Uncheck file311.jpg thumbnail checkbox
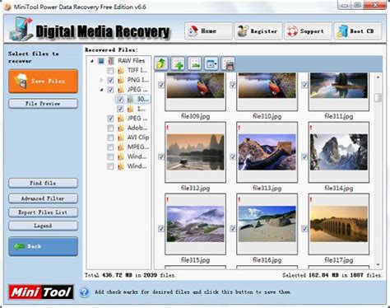The image size is (390, 308). [304, 85]
